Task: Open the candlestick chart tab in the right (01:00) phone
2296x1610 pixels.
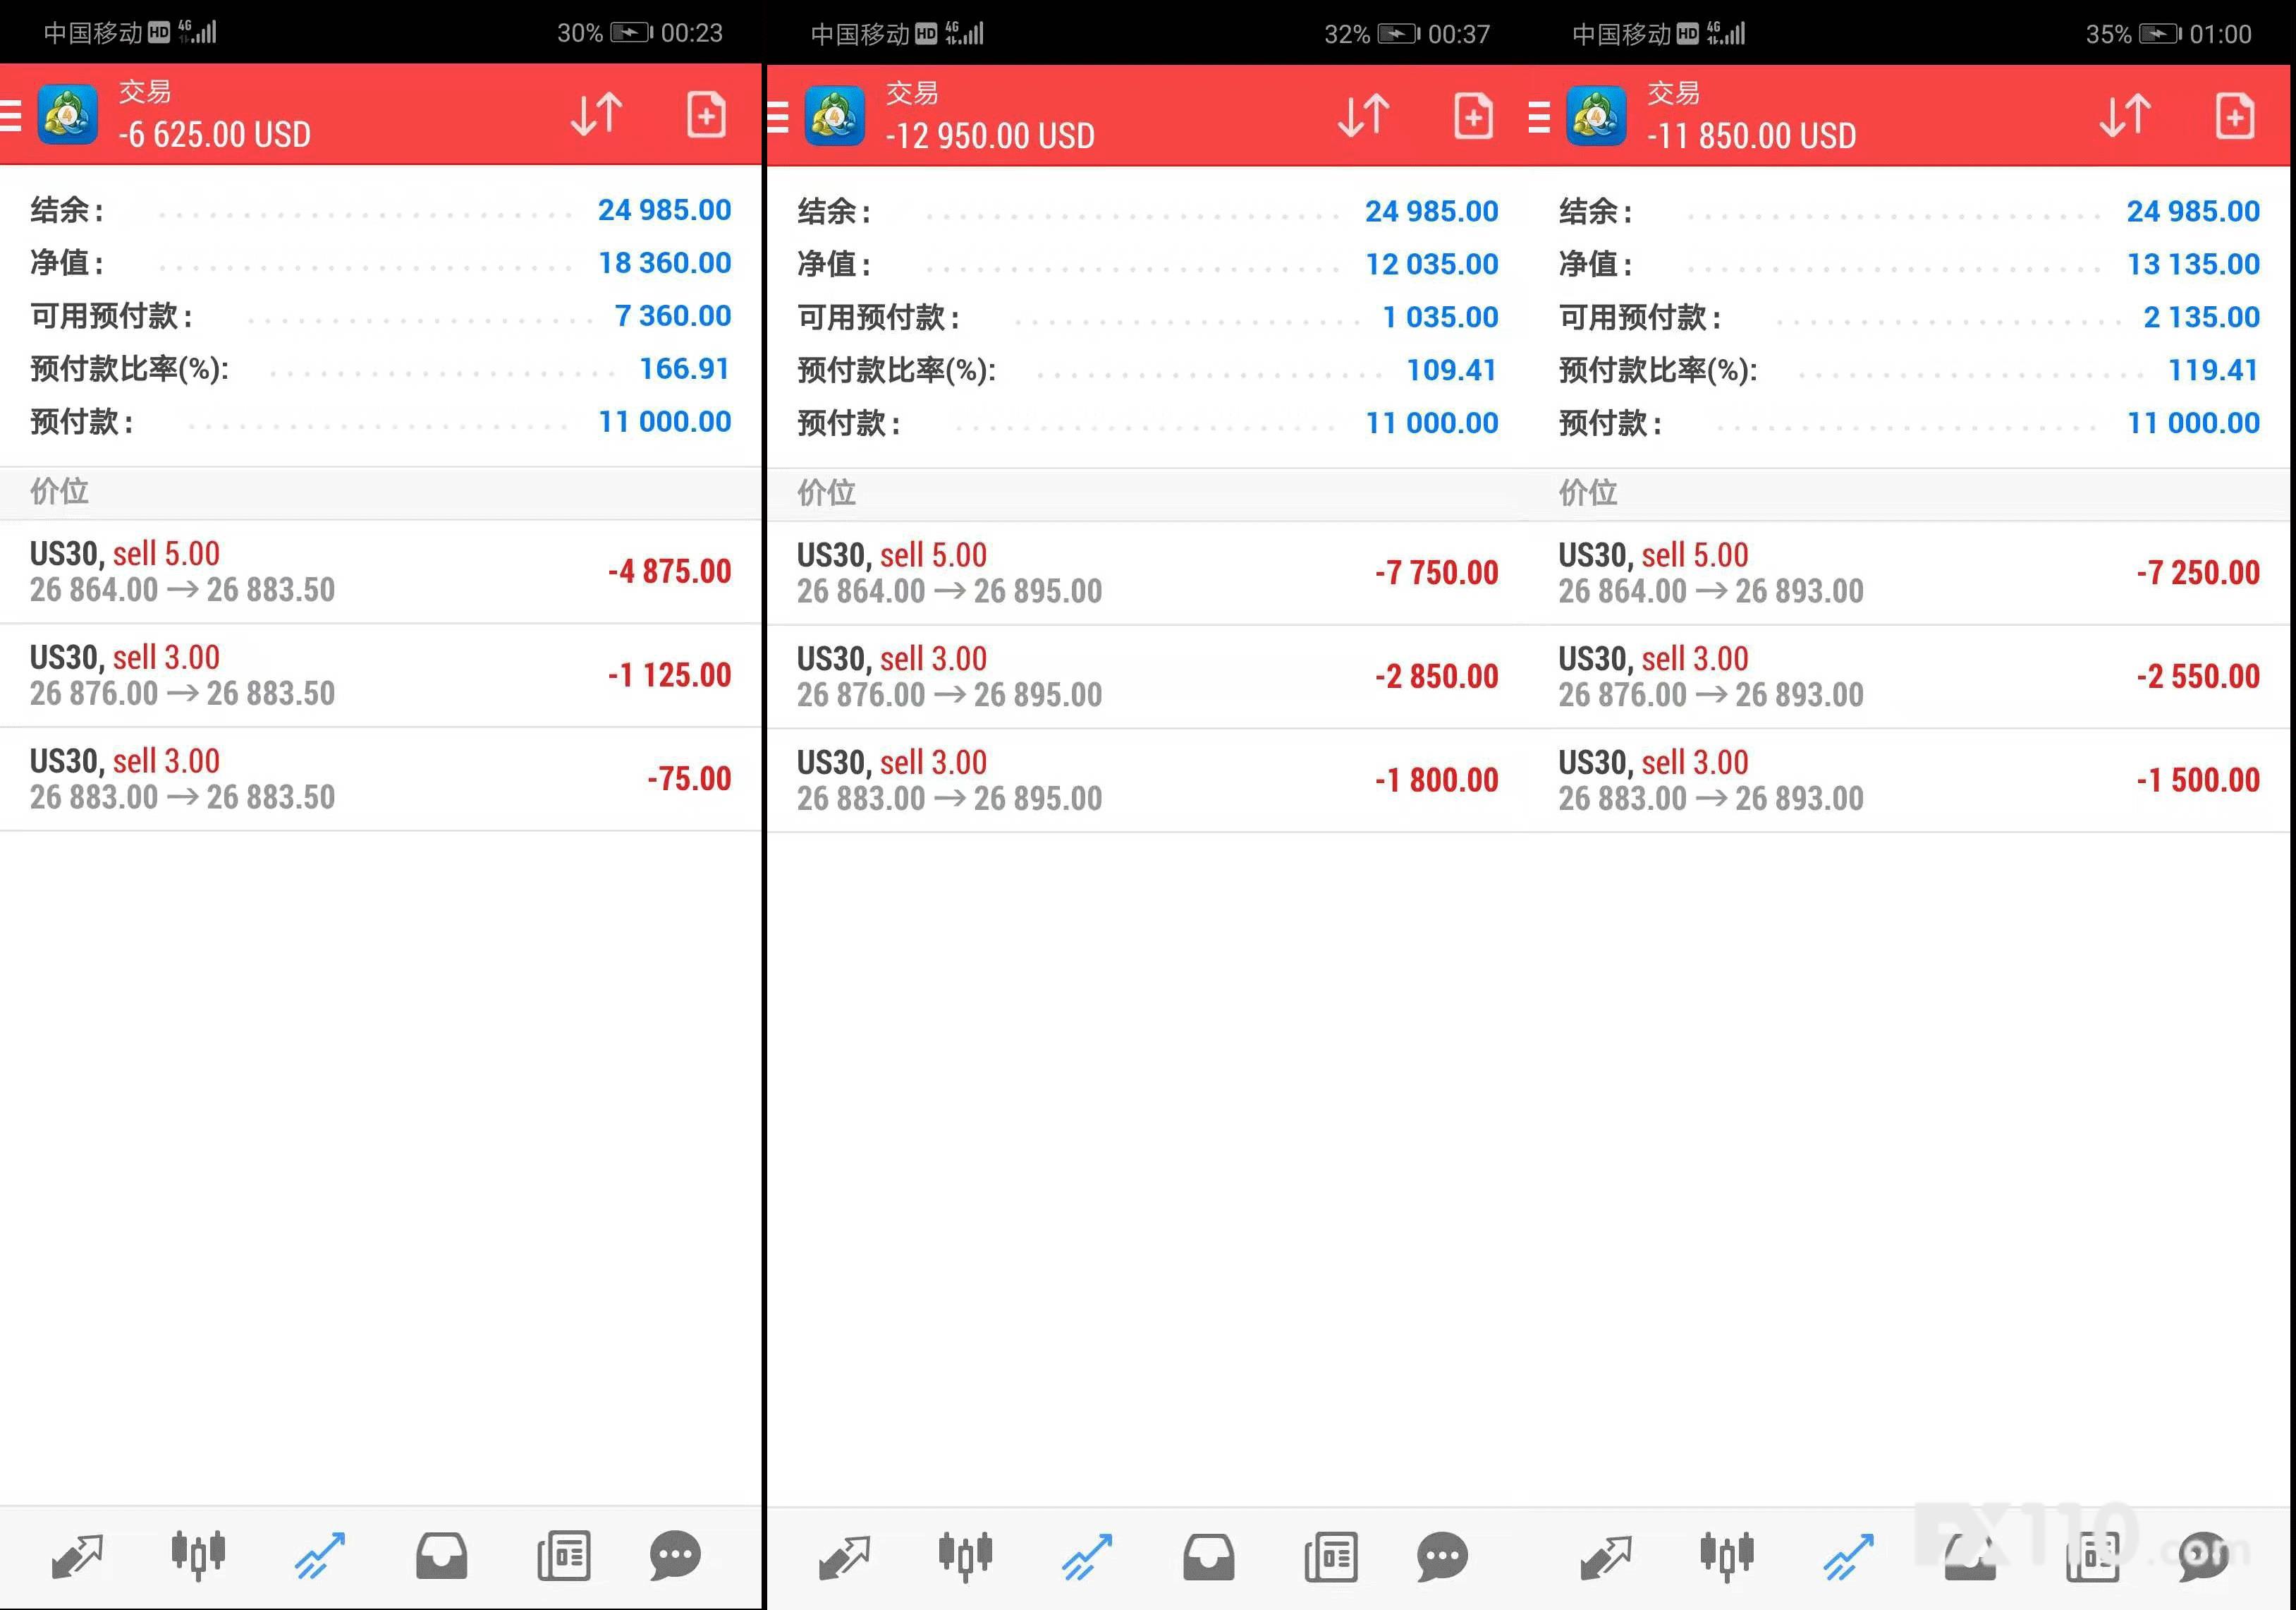Action: (1727, 1556)
